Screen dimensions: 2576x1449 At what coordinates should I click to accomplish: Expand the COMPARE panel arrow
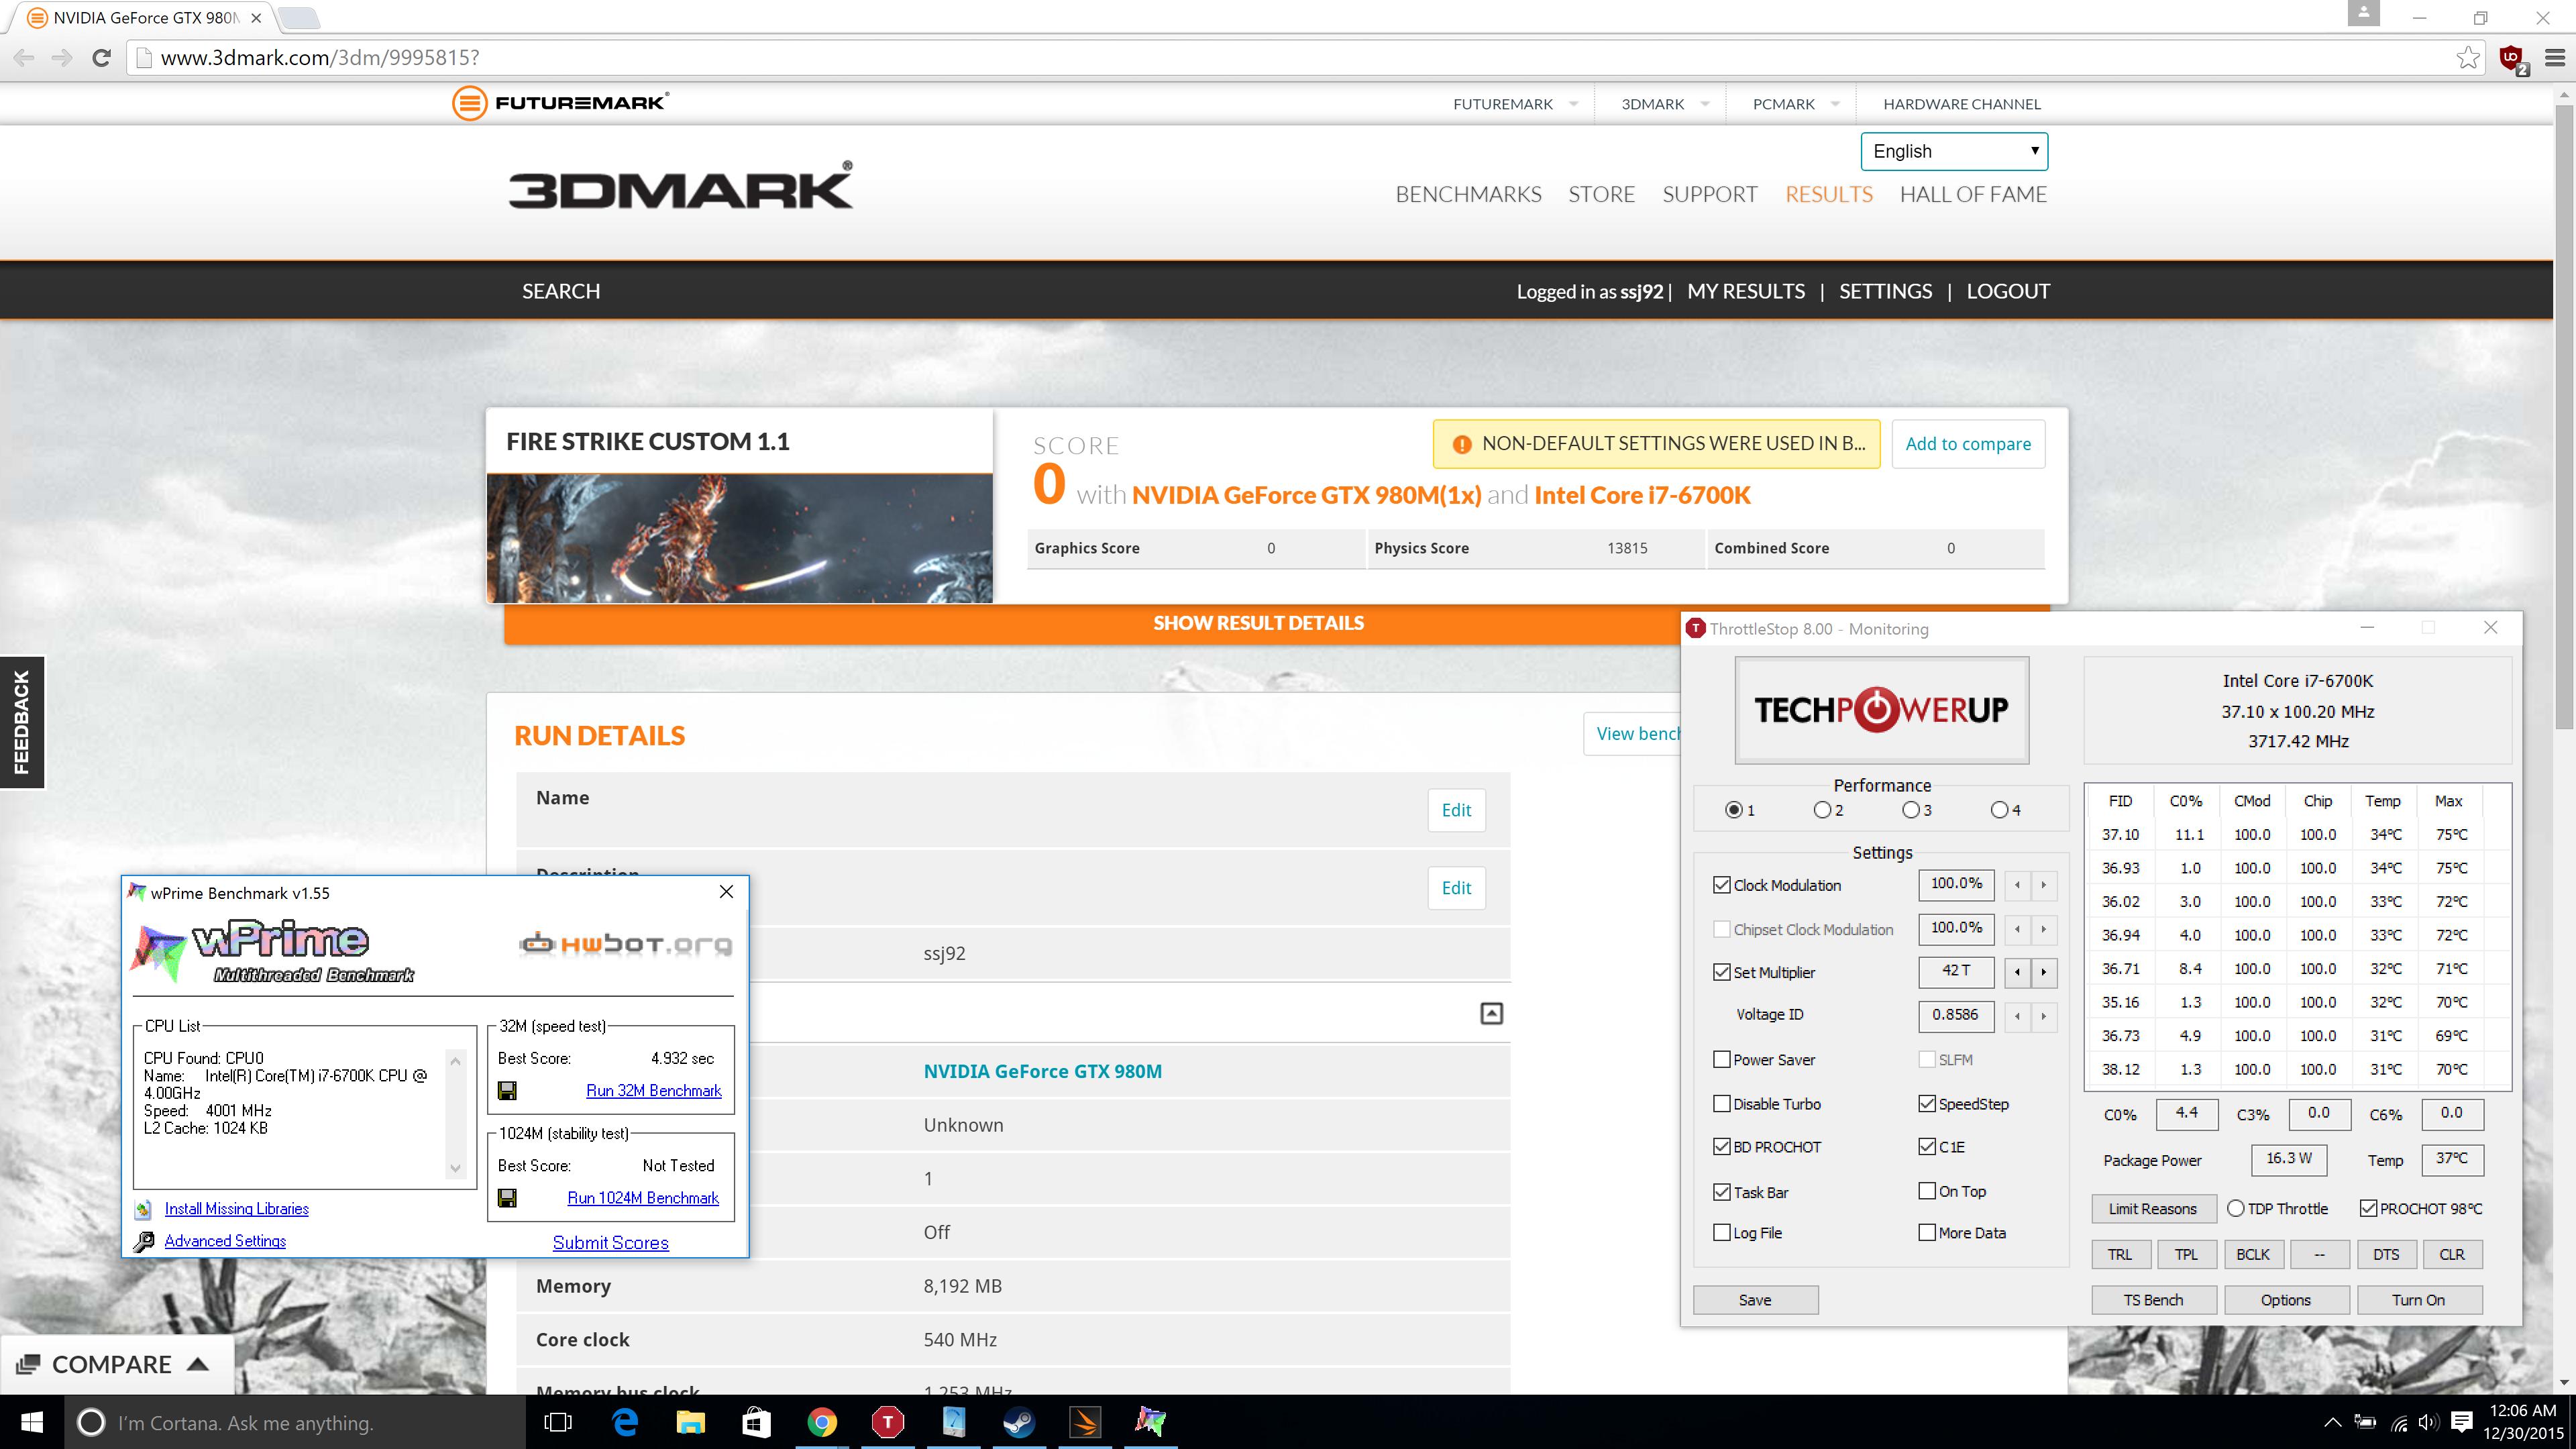pos(198,1364)
